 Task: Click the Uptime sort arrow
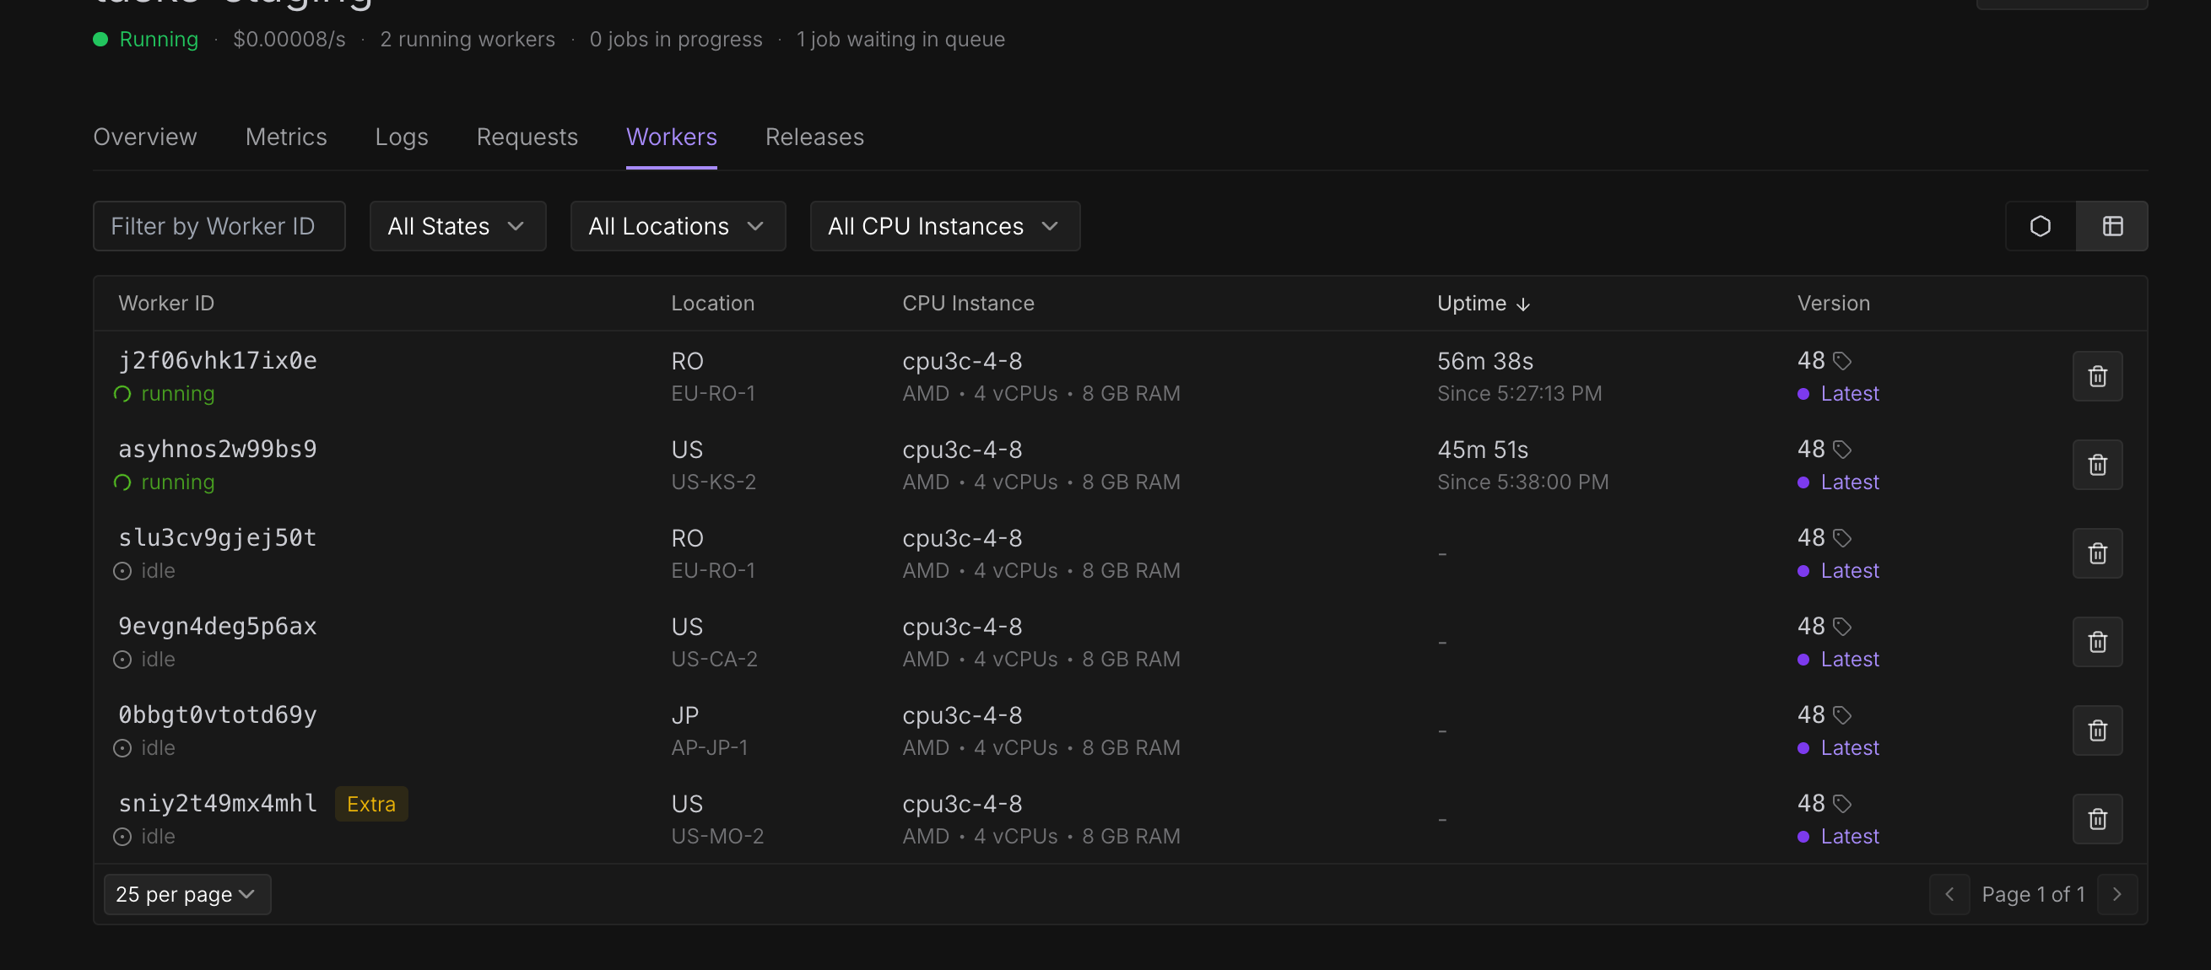coord(1522,304)
